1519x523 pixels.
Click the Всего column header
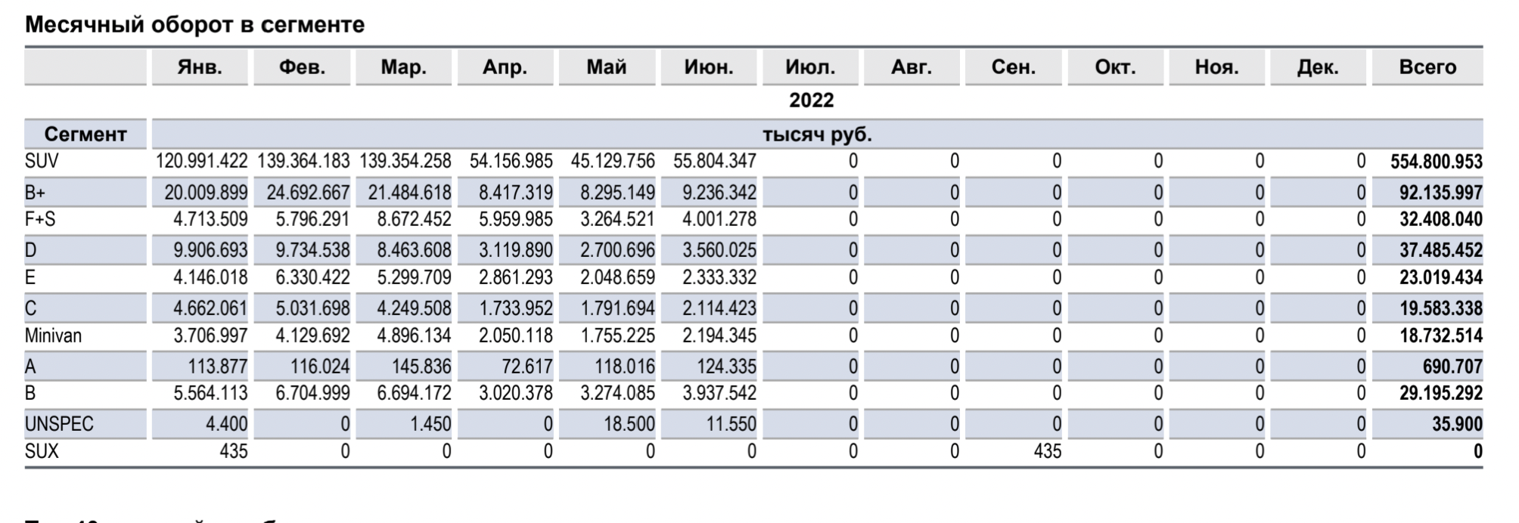tap(1427, 67)
